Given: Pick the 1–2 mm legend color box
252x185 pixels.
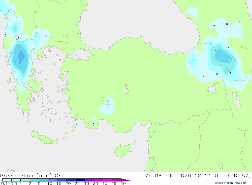Looking at the screenshot, I should click(25, 180).
